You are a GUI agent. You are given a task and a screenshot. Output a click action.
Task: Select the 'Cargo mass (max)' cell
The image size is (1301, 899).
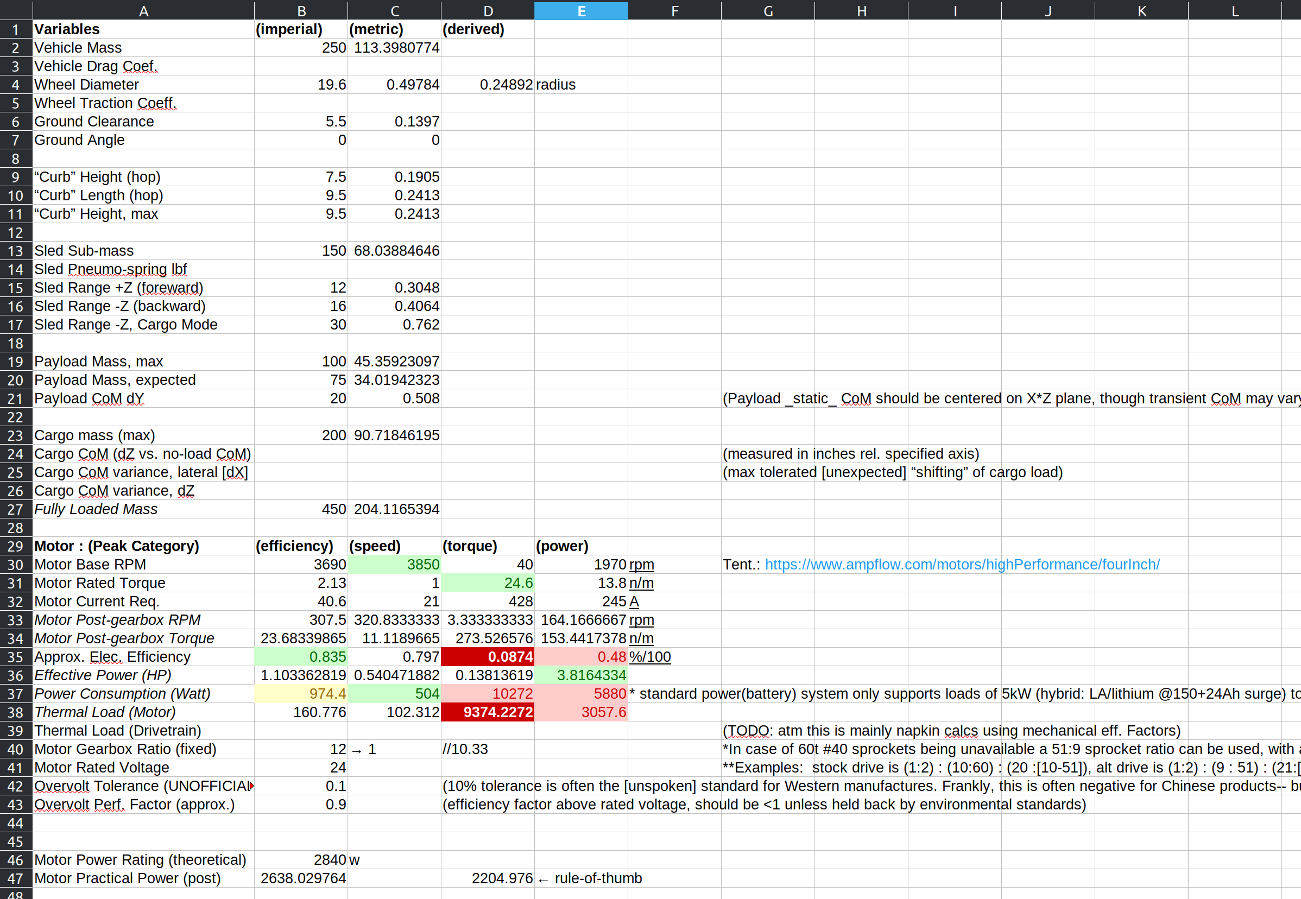143,435
